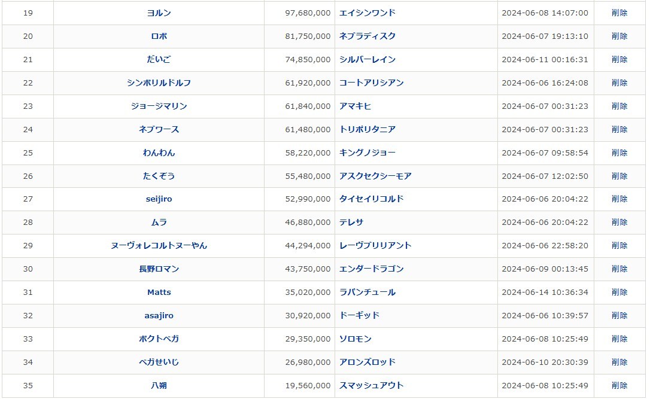650x399 pixels.
Task: Open horse link エンダードラゴン
Action: (372, 269)
